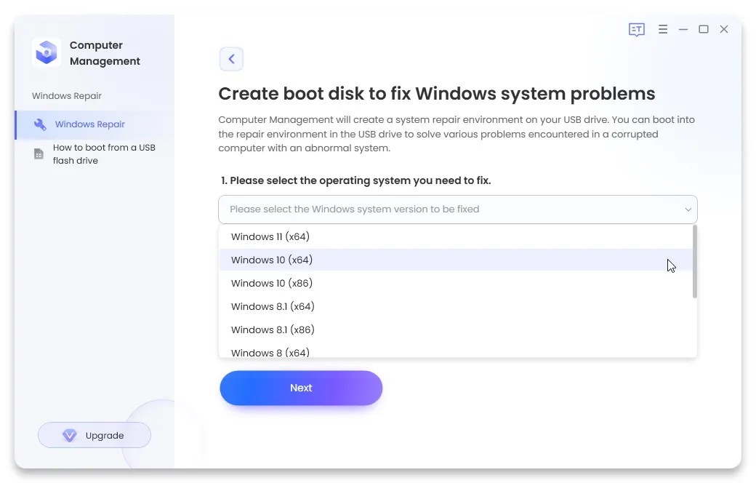Select Windows 8.1 (x86) option
Viewport: 756px width, 483px height.
[x=273, y=330]
